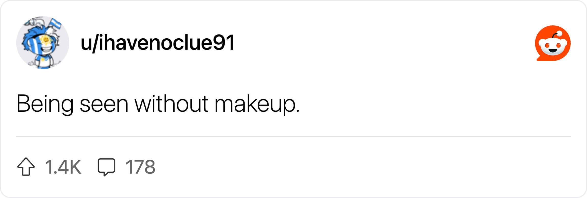Click the upvote arrow icon
This screenshot has width=587, height=198.
pyautogui.click(x=26, y=167)
